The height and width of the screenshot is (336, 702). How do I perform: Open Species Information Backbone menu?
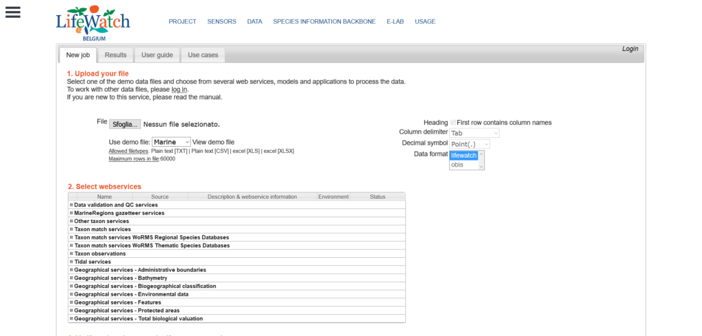tap(324, 22)
